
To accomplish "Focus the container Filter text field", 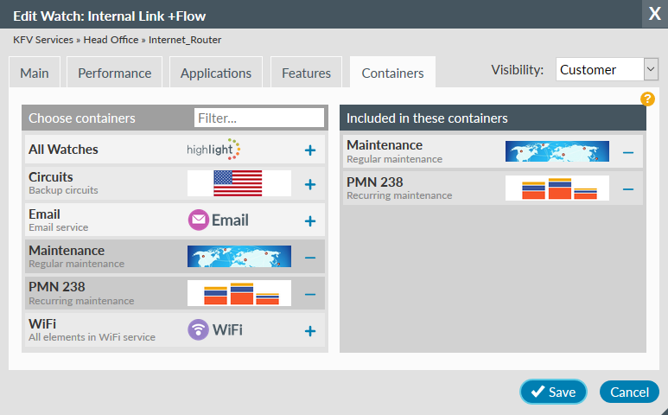I will click(258, 118).
